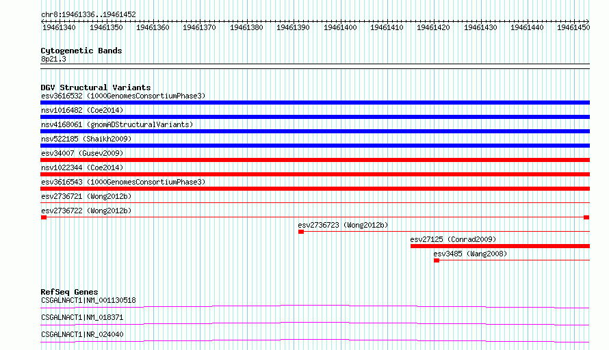Select the blue bar under nsv4168061
The image size is (609, 350).
click(315, 131)
